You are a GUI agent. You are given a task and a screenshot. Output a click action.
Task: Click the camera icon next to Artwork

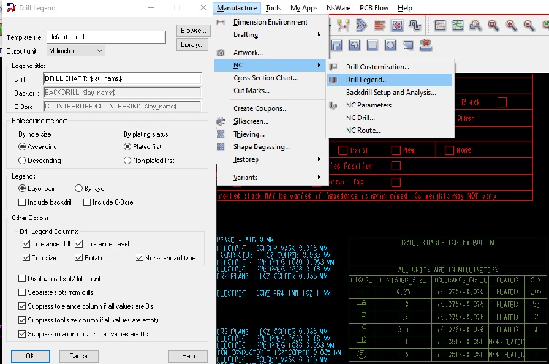tap(221, 53)
